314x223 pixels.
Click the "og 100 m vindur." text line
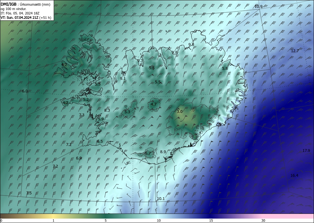(x=14, y=8)
